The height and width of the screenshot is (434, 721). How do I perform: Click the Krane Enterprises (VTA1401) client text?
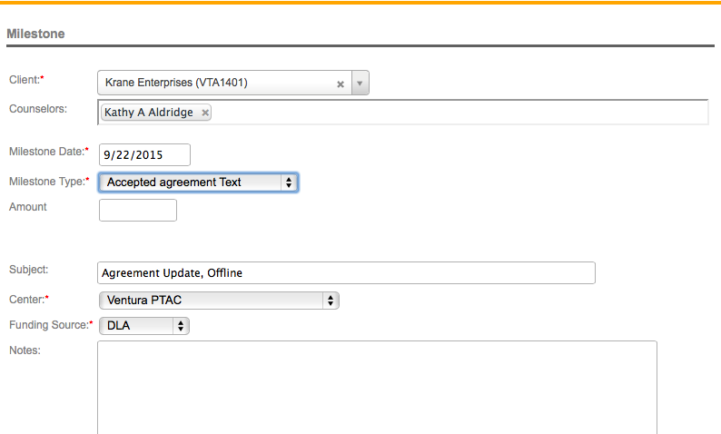[x=176, y=84]
